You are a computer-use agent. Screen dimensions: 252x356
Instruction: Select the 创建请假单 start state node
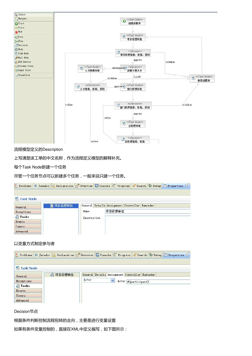coord(133,21)
